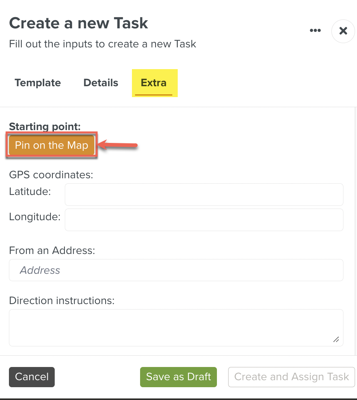
Task: Click the From an Address label
Action: (52, 250)
